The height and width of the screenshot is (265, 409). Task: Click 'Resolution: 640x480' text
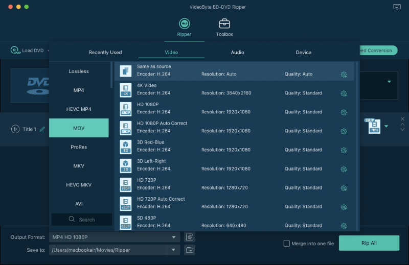click(223, 226)
